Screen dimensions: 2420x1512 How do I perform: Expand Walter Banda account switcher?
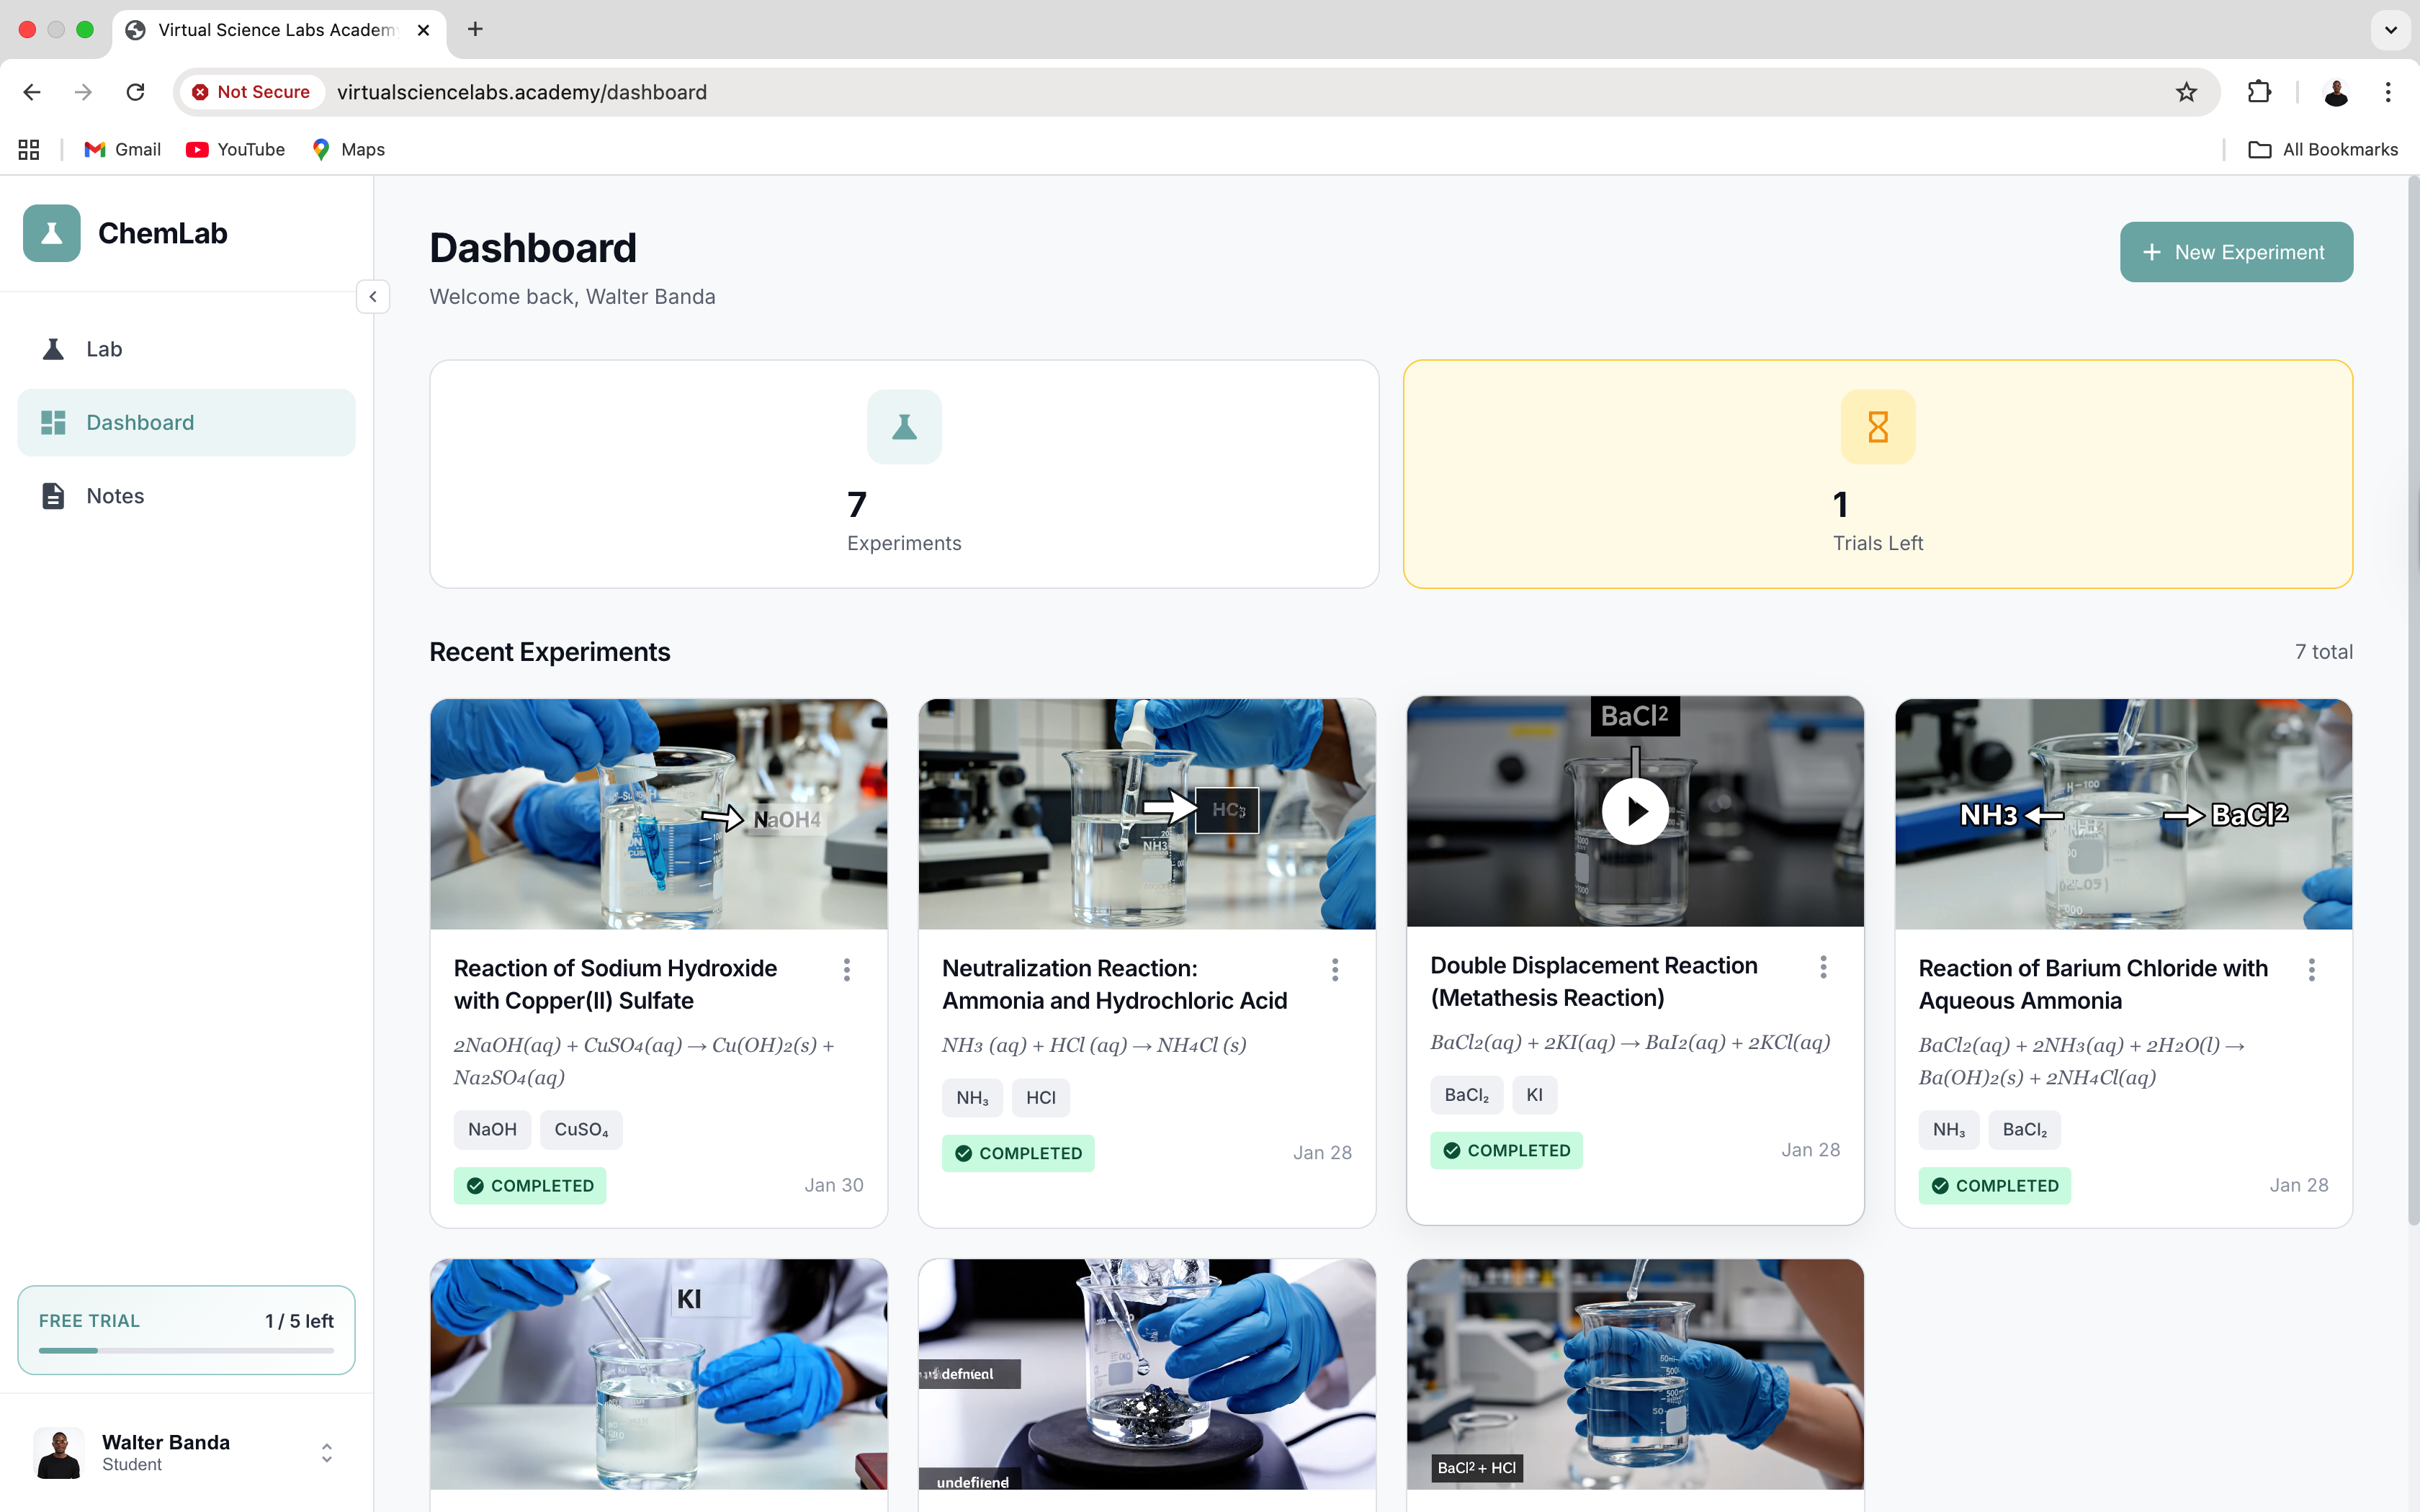point(326,1452)
